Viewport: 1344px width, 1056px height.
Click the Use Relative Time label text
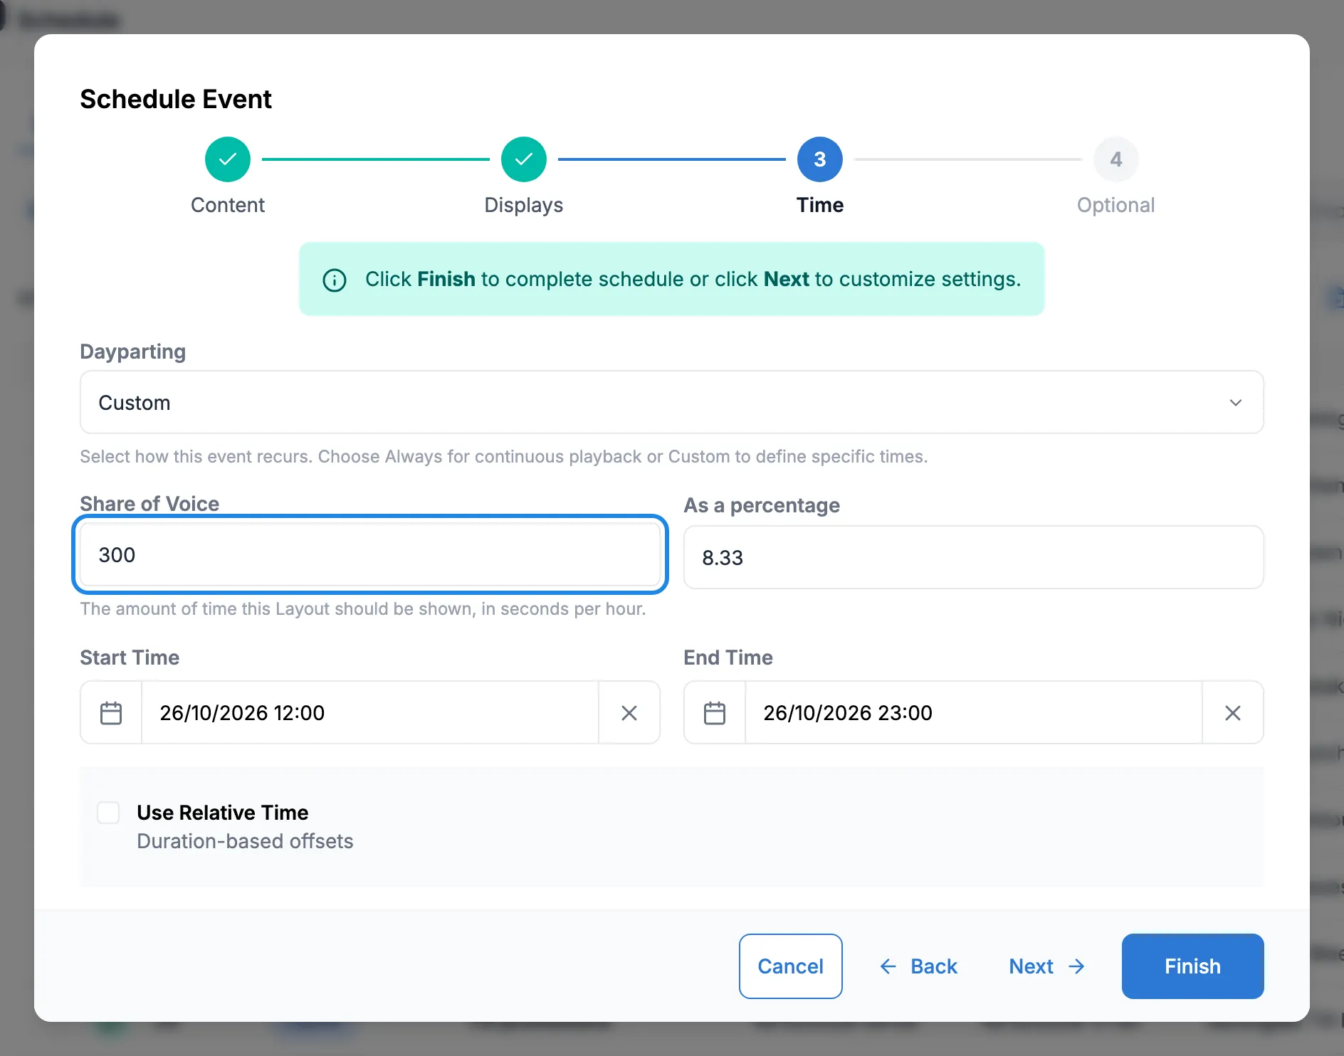[x=223, y=813]
